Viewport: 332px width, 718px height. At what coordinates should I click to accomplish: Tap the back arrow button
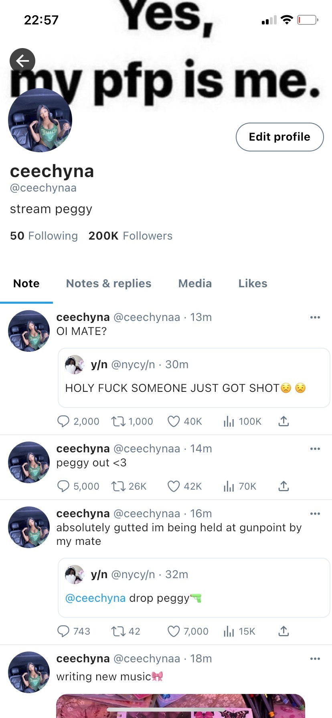[22, 61]
